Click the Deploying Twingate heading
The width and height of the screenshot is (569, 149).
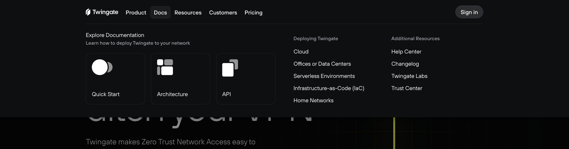[315, 39]
